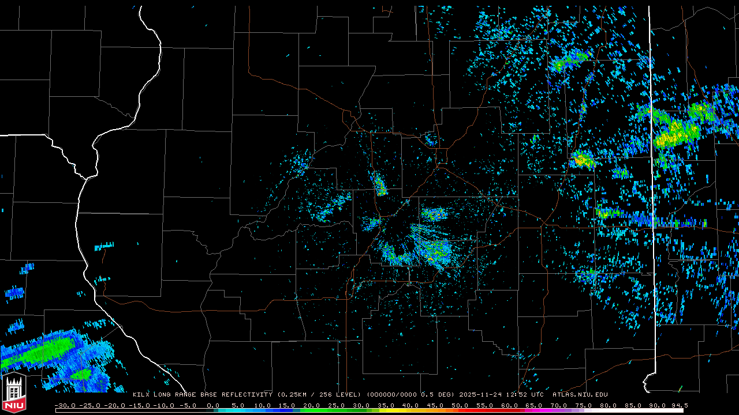739x415 pixels.
Task: Open the ATLAS.NIU.EDU link text
Action: pyautogui.click(x=580, y=395)
